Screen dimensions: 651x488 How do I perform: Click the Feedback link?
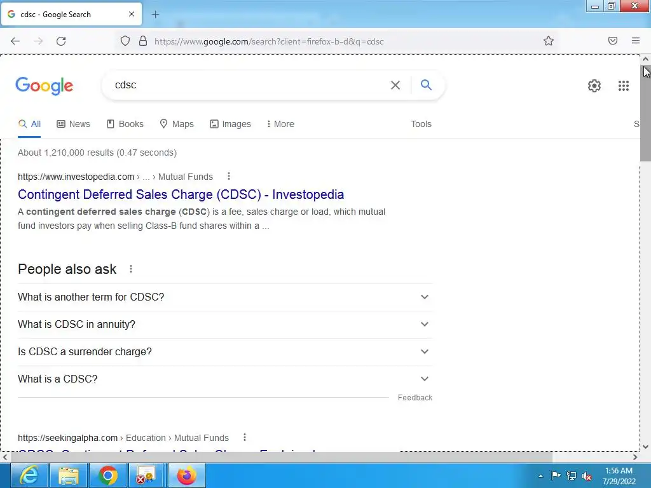coord(415,398)
